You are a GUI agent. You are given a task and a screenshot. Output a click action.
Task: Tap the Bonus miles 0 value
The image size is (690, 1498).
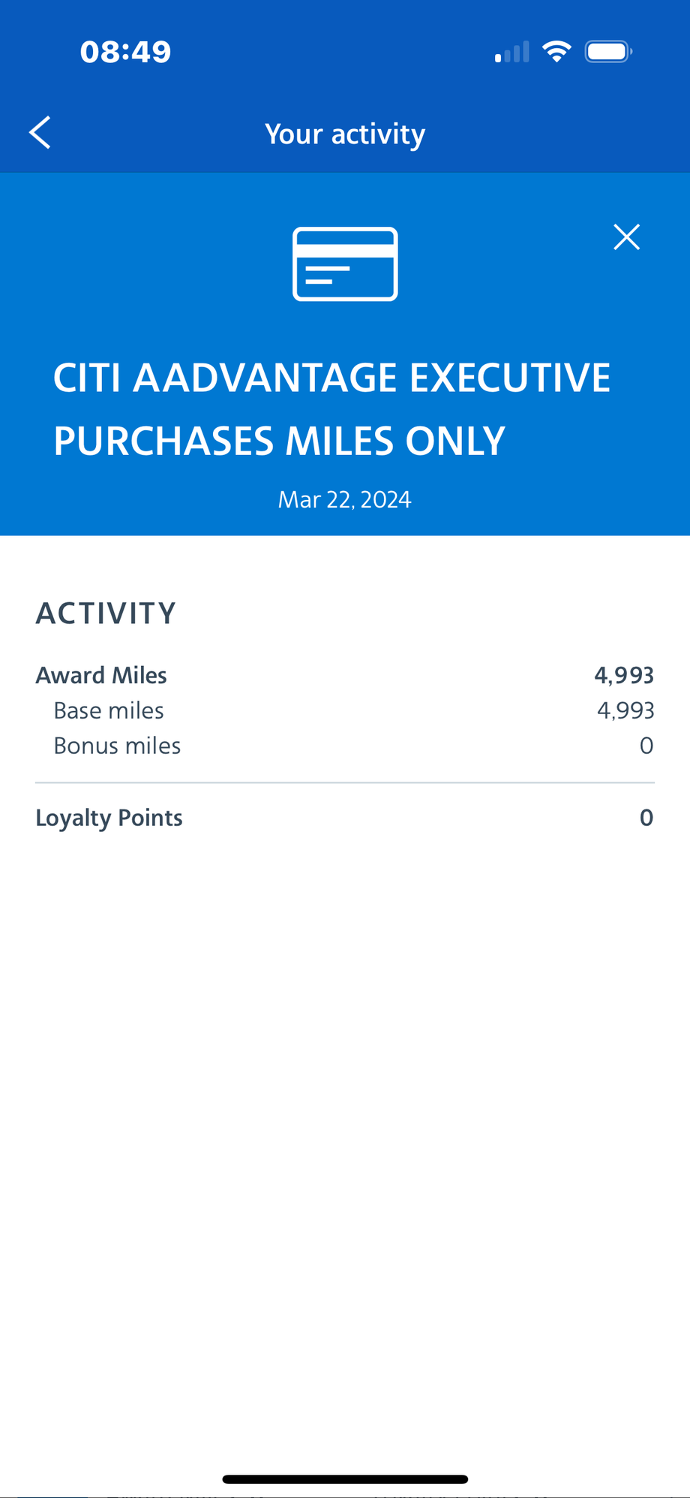[646, 746]
